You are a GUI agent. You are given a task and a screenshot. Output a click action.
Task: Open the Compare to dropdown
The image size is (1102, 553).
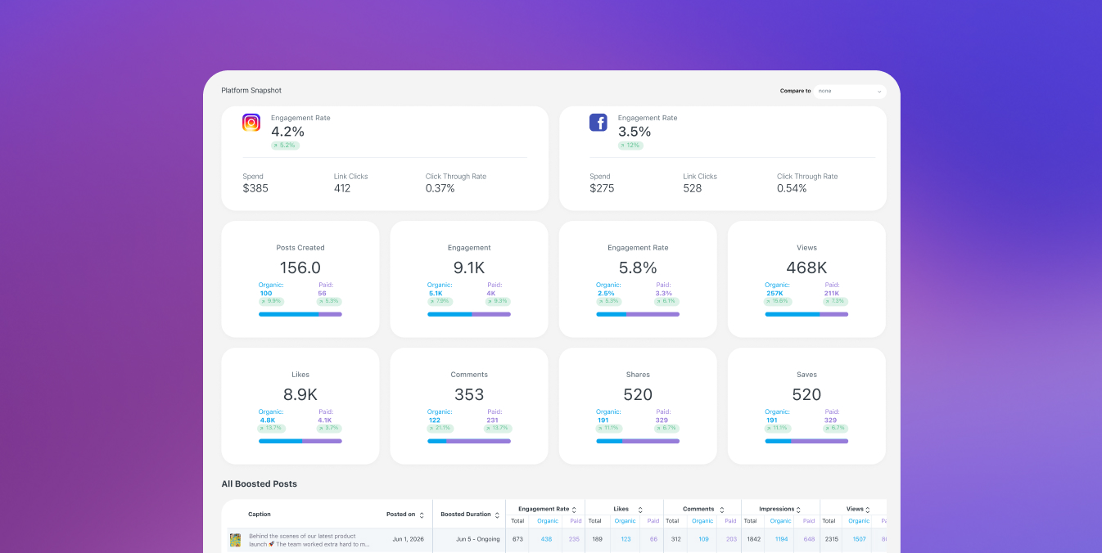click(850, 92)
